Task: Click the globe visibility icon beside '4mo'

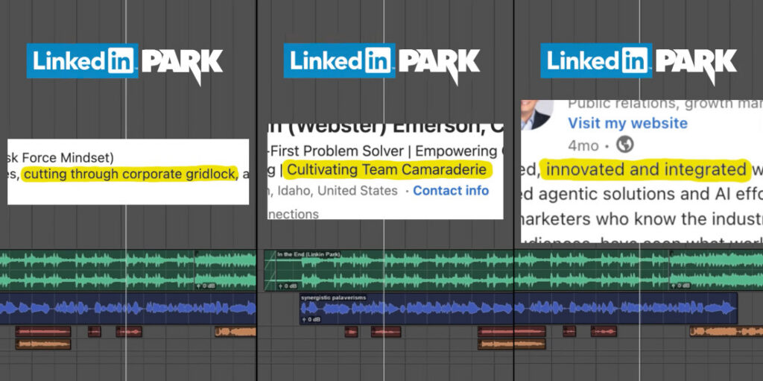Action: click(x=625, y=145)
